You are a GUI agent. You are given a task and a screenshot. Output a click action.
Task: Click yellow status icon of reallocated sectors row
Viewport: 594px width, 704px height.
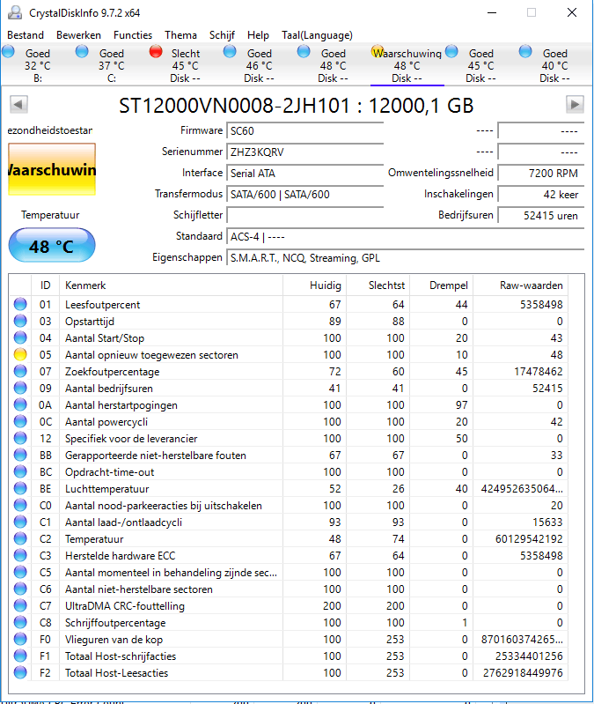click(x=20, y=355)
